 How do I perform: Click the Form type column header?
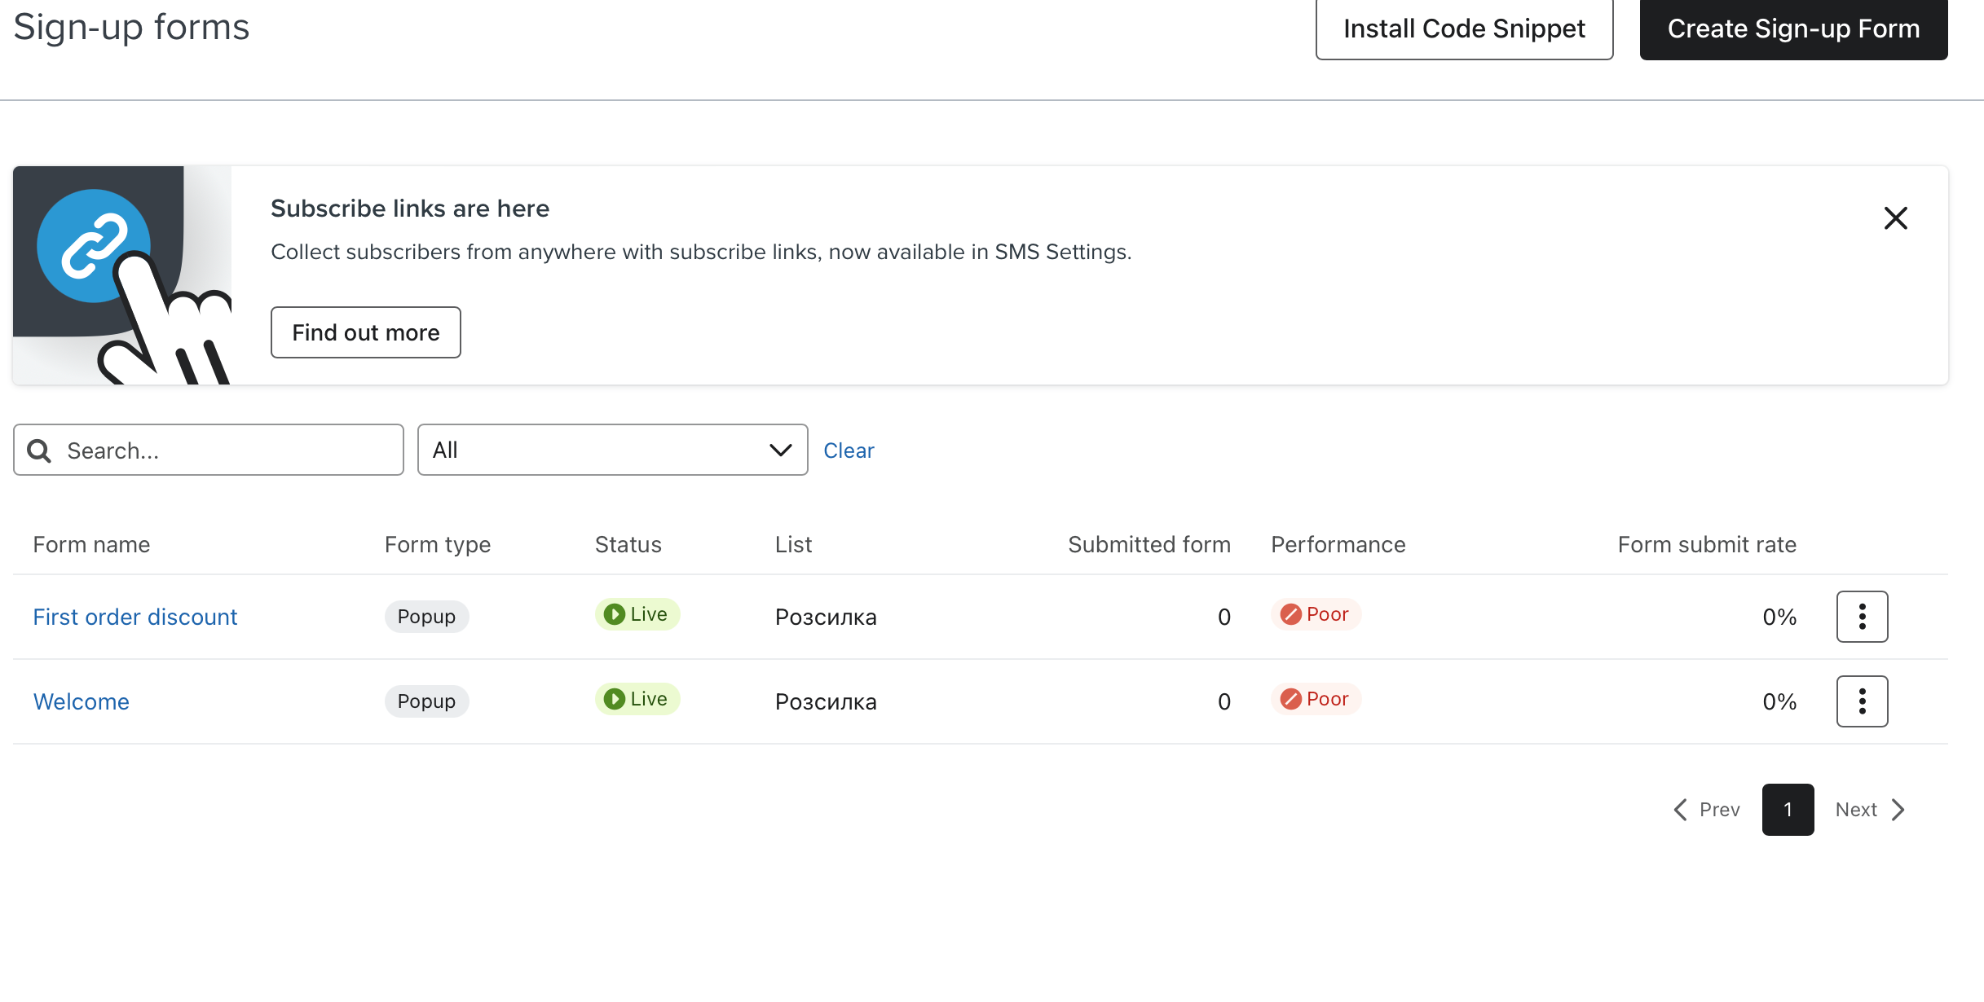coord(438,544)
